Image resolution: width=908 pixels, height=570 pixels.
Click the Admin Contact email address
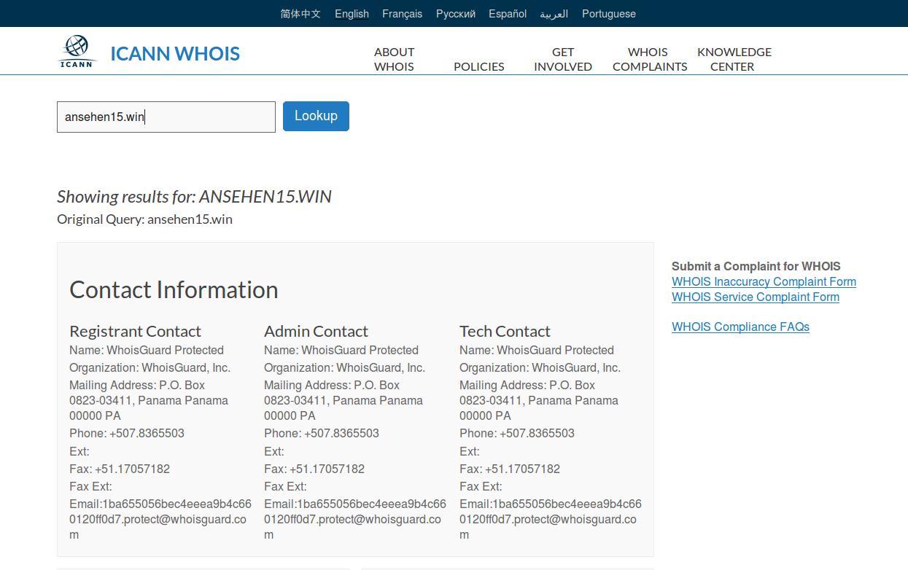[355, 519]
